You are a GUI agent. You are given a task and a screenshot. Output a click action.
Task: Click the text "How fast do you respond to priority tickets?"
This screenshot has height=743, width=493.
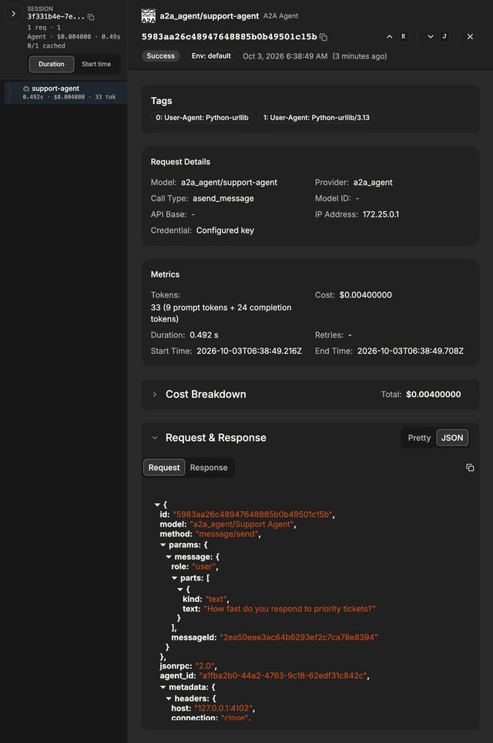tap(290, 609)
